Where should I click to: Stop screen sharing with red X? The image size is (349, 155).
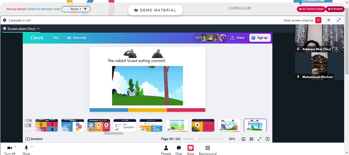[318, 20]
